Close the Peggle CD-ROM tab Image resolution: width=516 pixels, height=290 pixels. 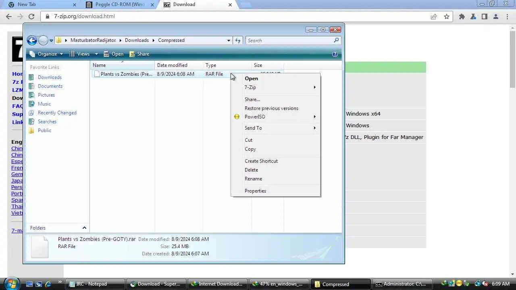[x=152, y=5]
